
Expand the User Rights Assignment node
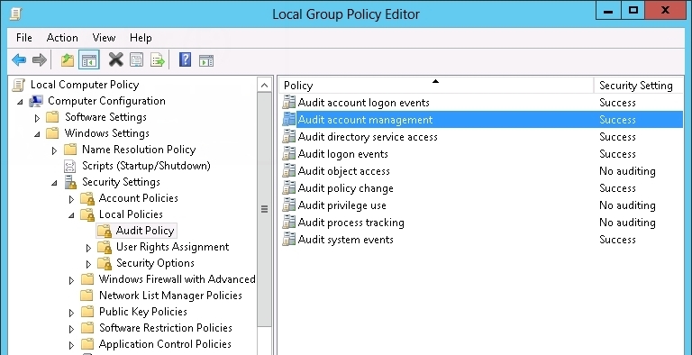pyautogui.click(x=88, y=248)
